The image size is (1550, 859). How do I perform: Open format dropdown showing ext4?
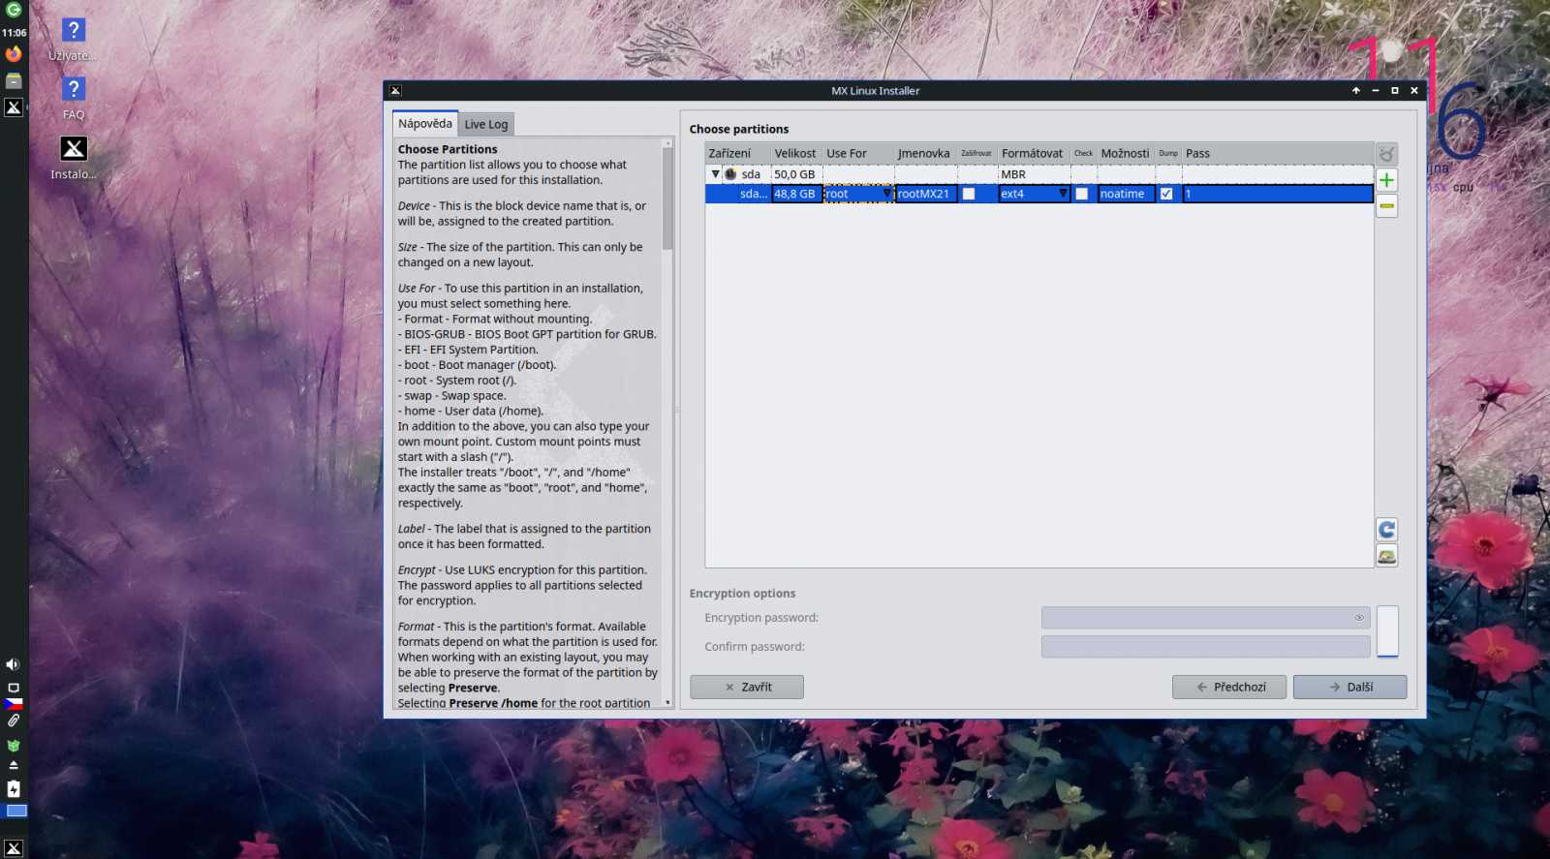pos(1034,194)
